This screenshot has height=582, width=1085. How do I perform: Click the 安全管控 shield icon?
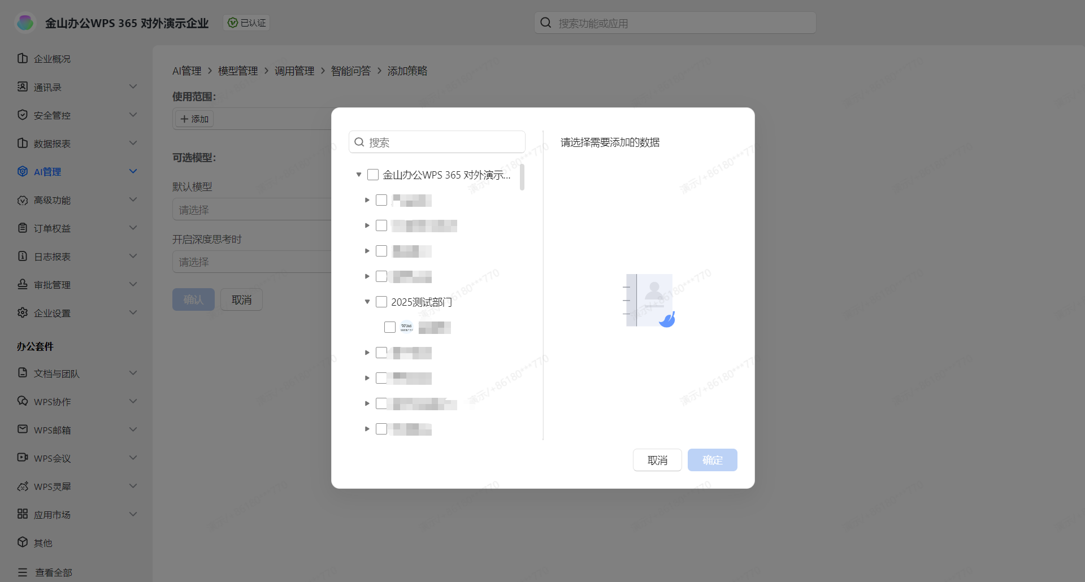tap(23, 115)
